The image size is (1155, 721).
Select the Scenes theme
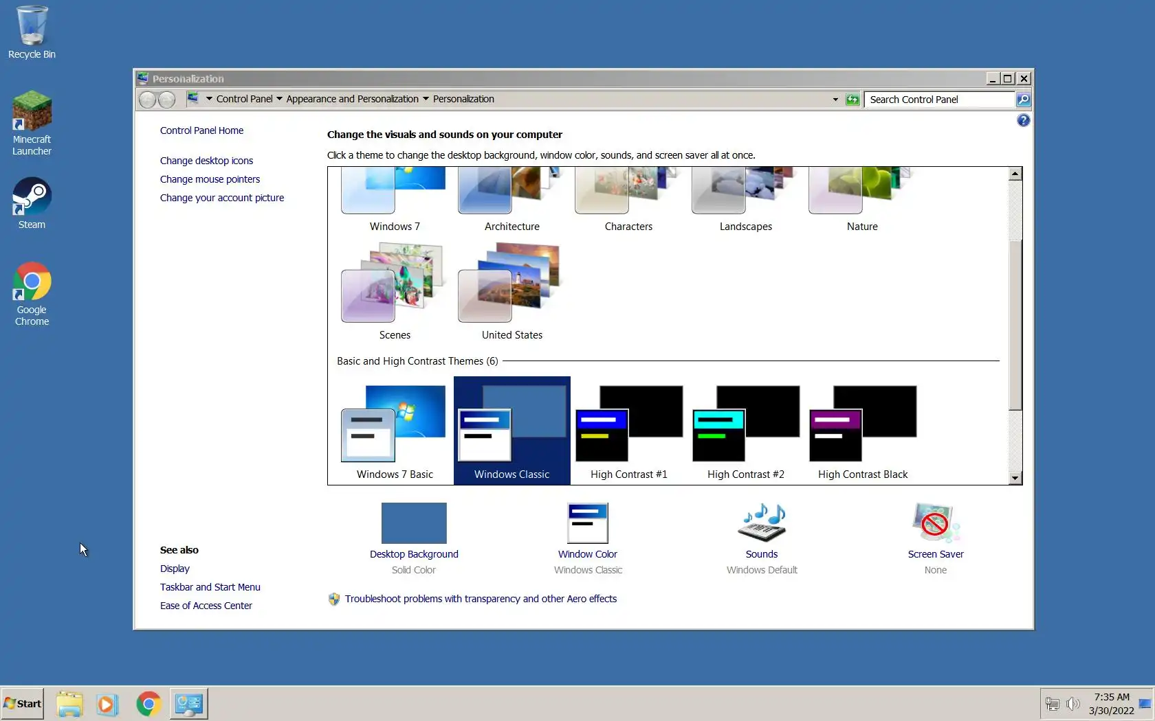click(x=395, y=292)
